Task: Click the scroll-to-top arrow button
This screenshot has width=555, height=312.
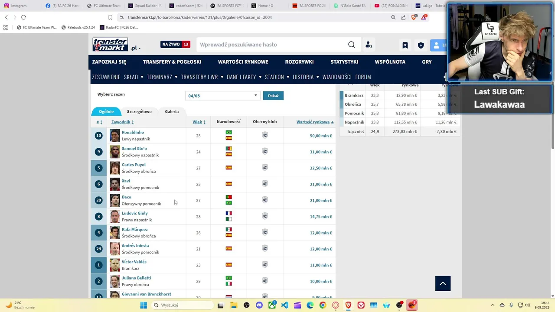Action: [x=443, y=283]
